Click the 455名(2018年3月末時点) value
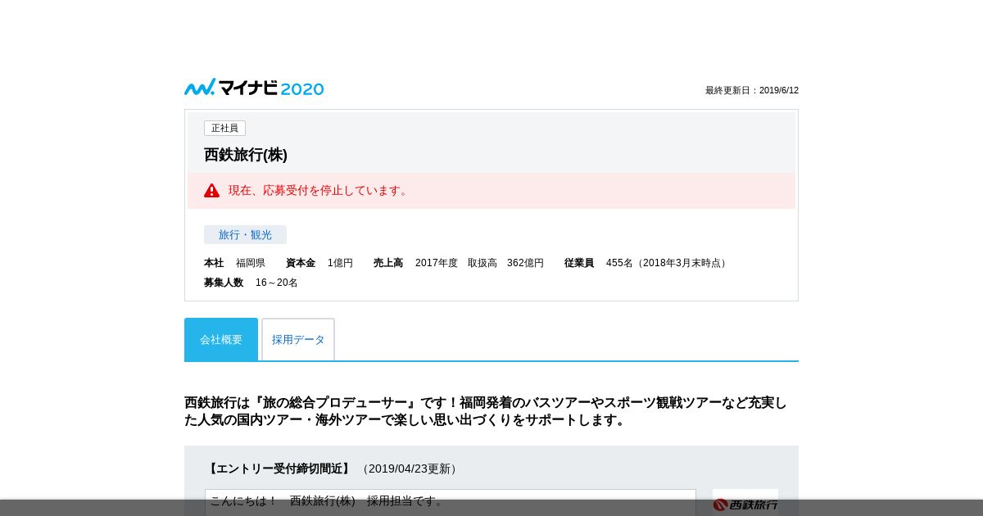 [x=668, y=263]
